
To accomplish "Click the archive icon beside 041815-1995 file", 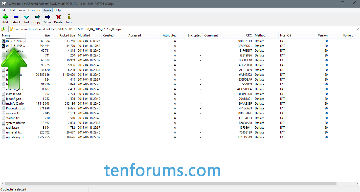I will coord(3,46).
